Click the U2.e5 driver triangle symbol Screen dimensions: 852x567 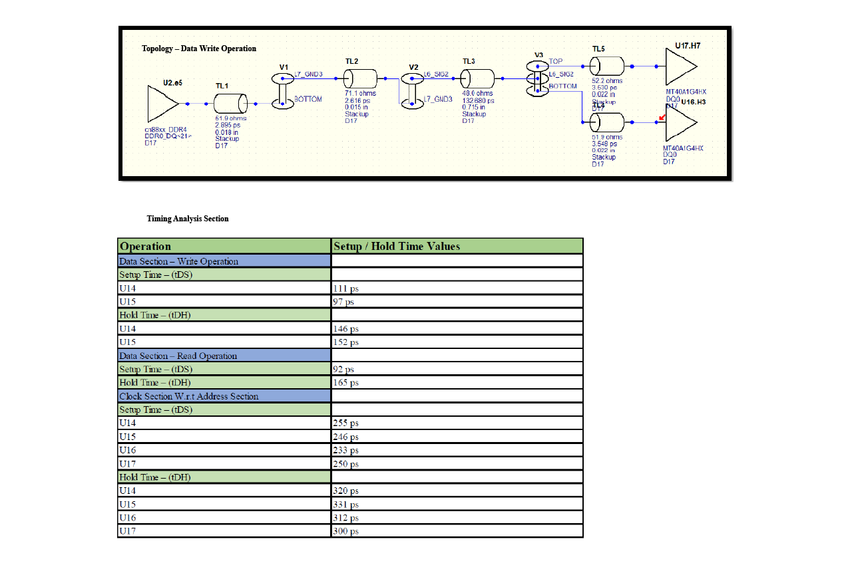click(162, 104)
